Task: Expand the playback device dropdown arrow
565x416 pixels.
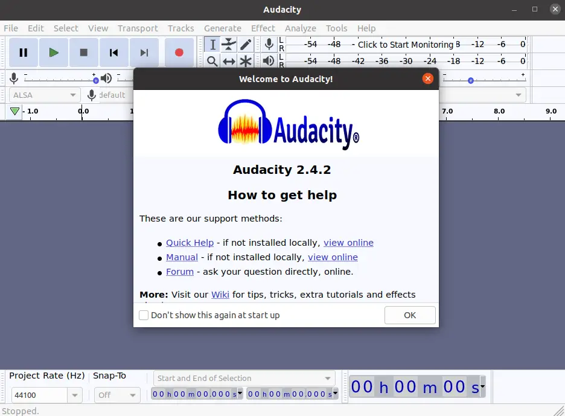Action: 519,95
